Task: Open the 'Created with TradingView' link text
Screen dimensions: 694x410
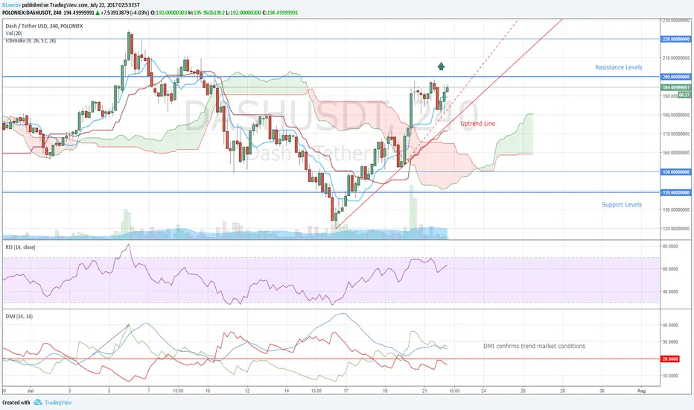Action: pyautogui.click(x=36, y=403)
